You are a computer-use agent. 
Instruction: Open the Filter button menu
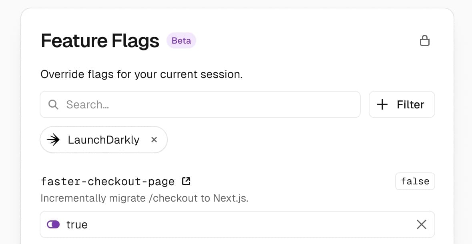point(402,104)
